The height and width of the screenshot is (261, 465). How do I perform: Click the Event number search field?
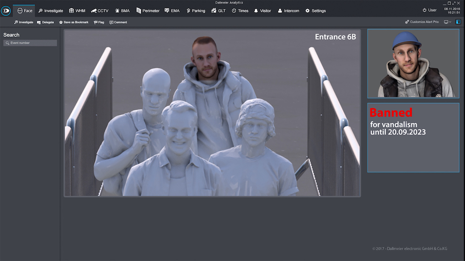coord(30,43)
